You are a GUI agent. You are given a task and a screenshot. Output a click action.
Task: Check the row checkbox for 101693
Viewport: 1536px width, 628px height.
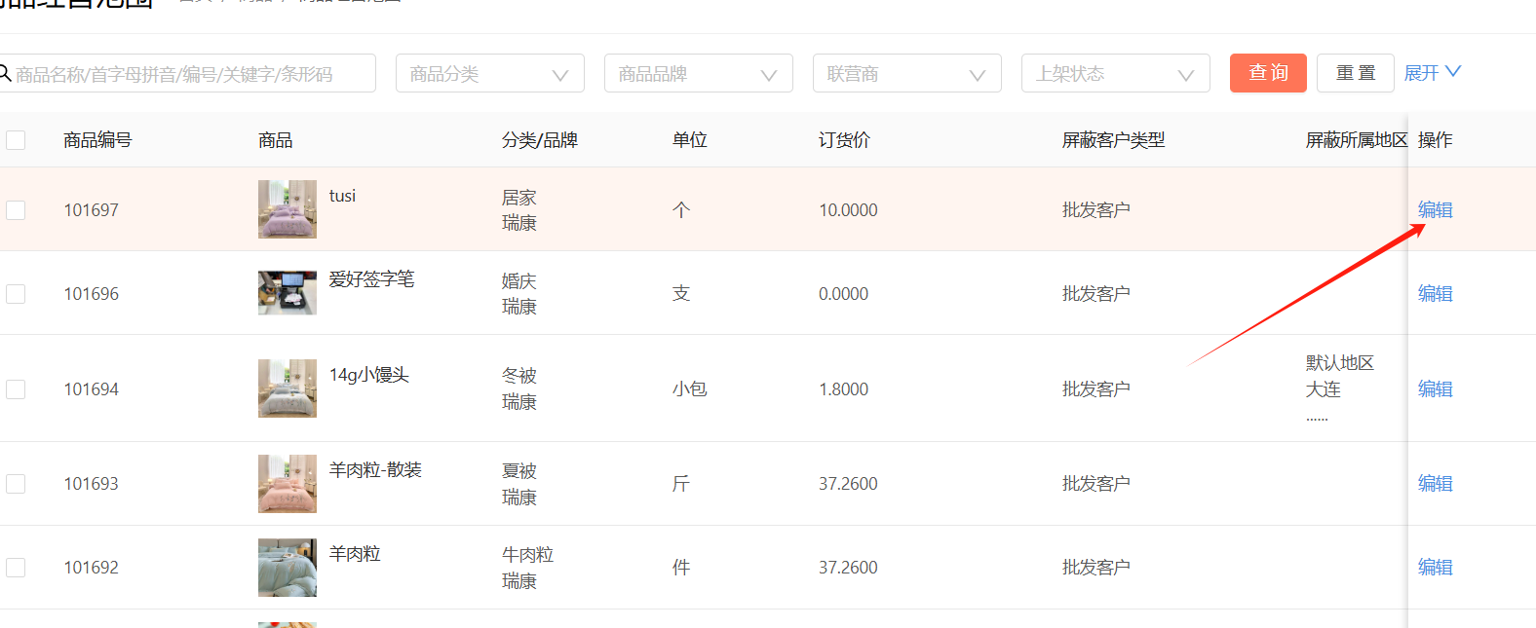(16, 484)
